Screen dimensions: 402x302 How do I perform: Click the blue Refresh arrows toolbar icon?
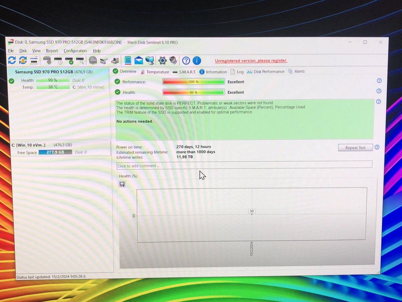pos(12,60)
